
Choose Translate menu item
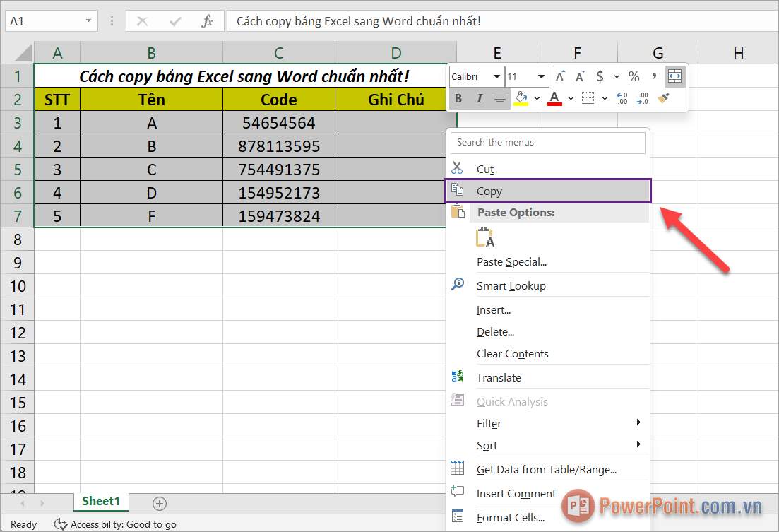click(x=548, y=377)
